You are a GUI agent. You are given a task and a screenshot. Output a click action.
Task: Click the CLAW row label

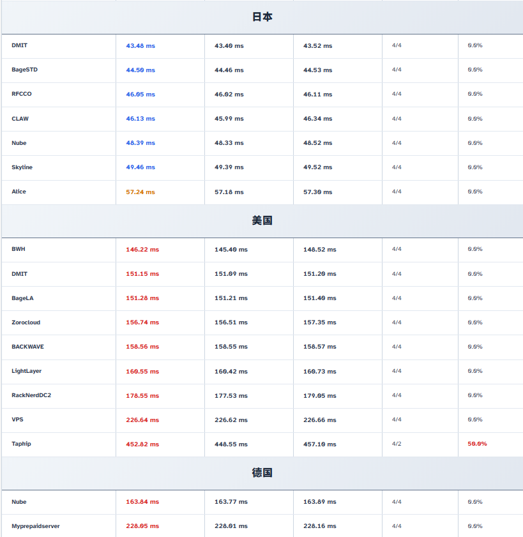(20, 119)
